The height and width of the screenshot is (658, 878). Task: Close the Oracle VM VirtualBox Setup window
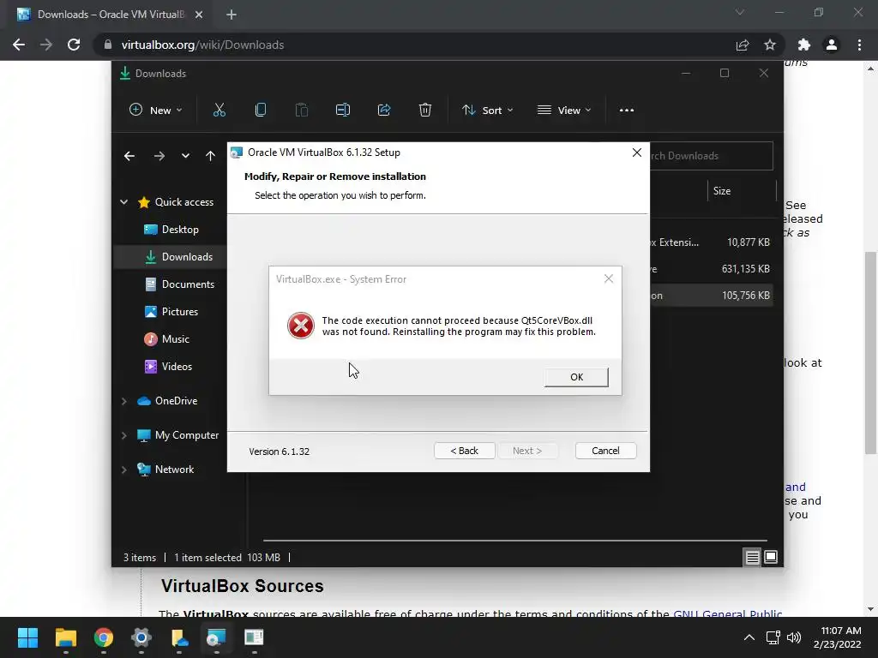tap(637, 153)
